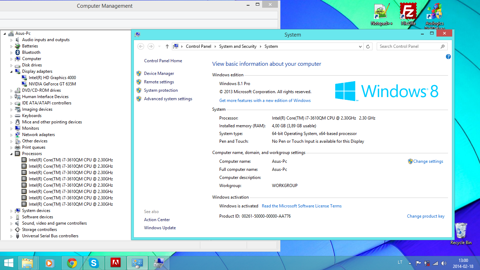Click the Audio inputs and outputs device icon
480x270 pixels.
(18, 40)
